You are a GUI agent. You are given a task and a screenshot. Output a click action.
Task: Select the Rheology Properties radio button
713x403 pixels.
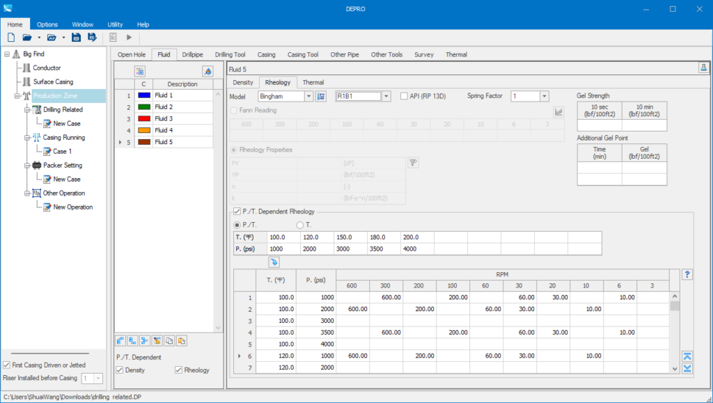point(234,150)
